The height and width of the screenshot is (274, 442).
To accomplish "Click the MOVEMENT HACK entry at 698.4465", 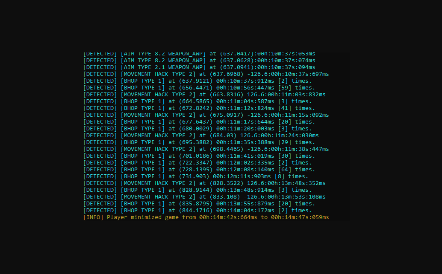I will pyautogui.click(x=206, y=149).
